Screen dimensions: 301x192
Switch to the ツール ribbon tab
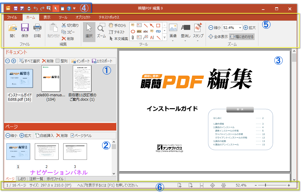point(63,17)
